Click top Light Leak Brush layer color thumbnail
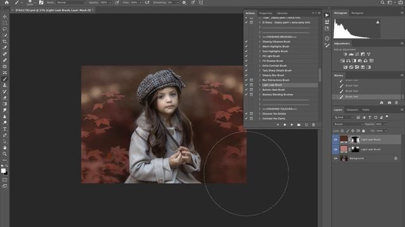 click(344, 139)
